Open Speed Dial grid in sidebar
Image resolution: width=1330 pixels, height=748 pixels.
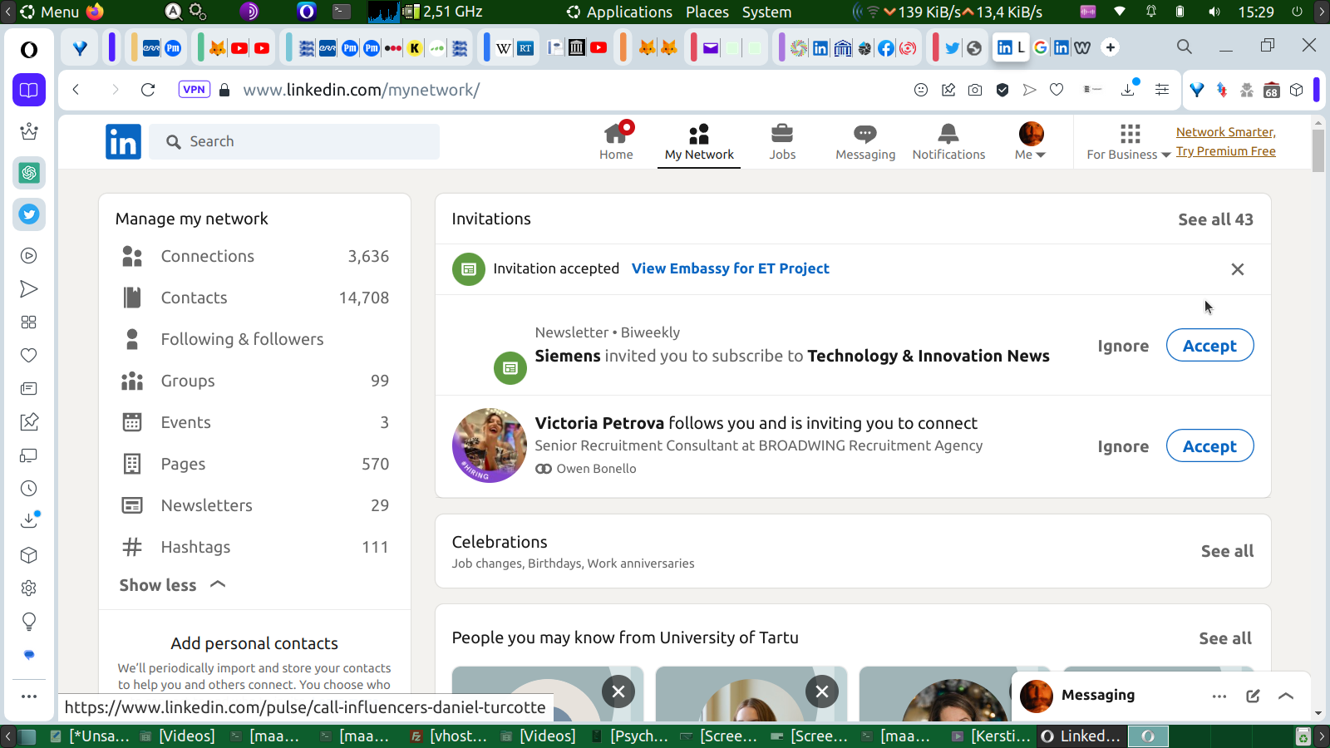tap(29, 322)
